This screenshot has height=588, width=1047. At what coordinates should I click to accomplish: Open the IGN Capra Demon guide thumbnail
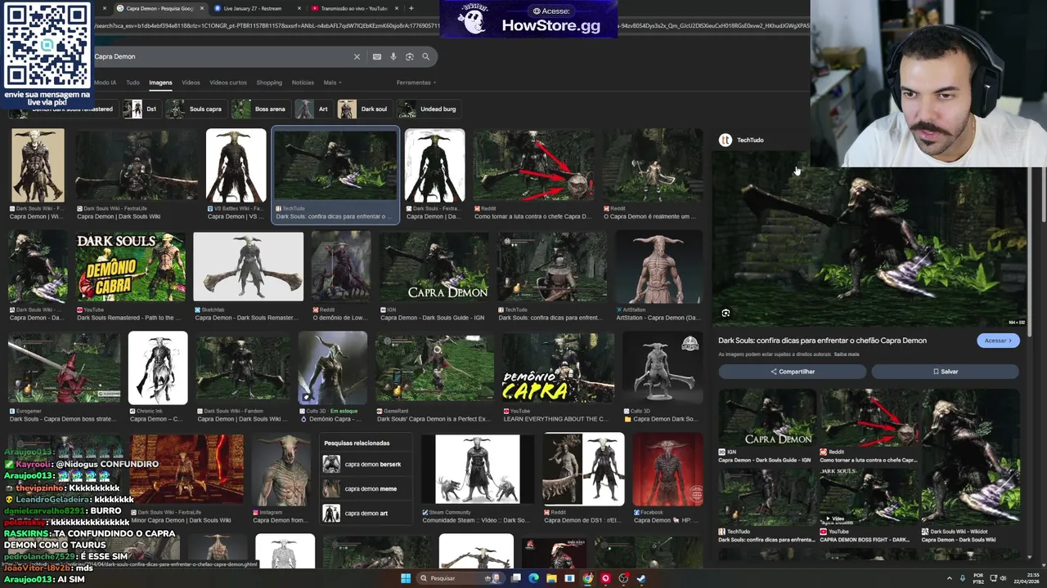pos(434,267)
